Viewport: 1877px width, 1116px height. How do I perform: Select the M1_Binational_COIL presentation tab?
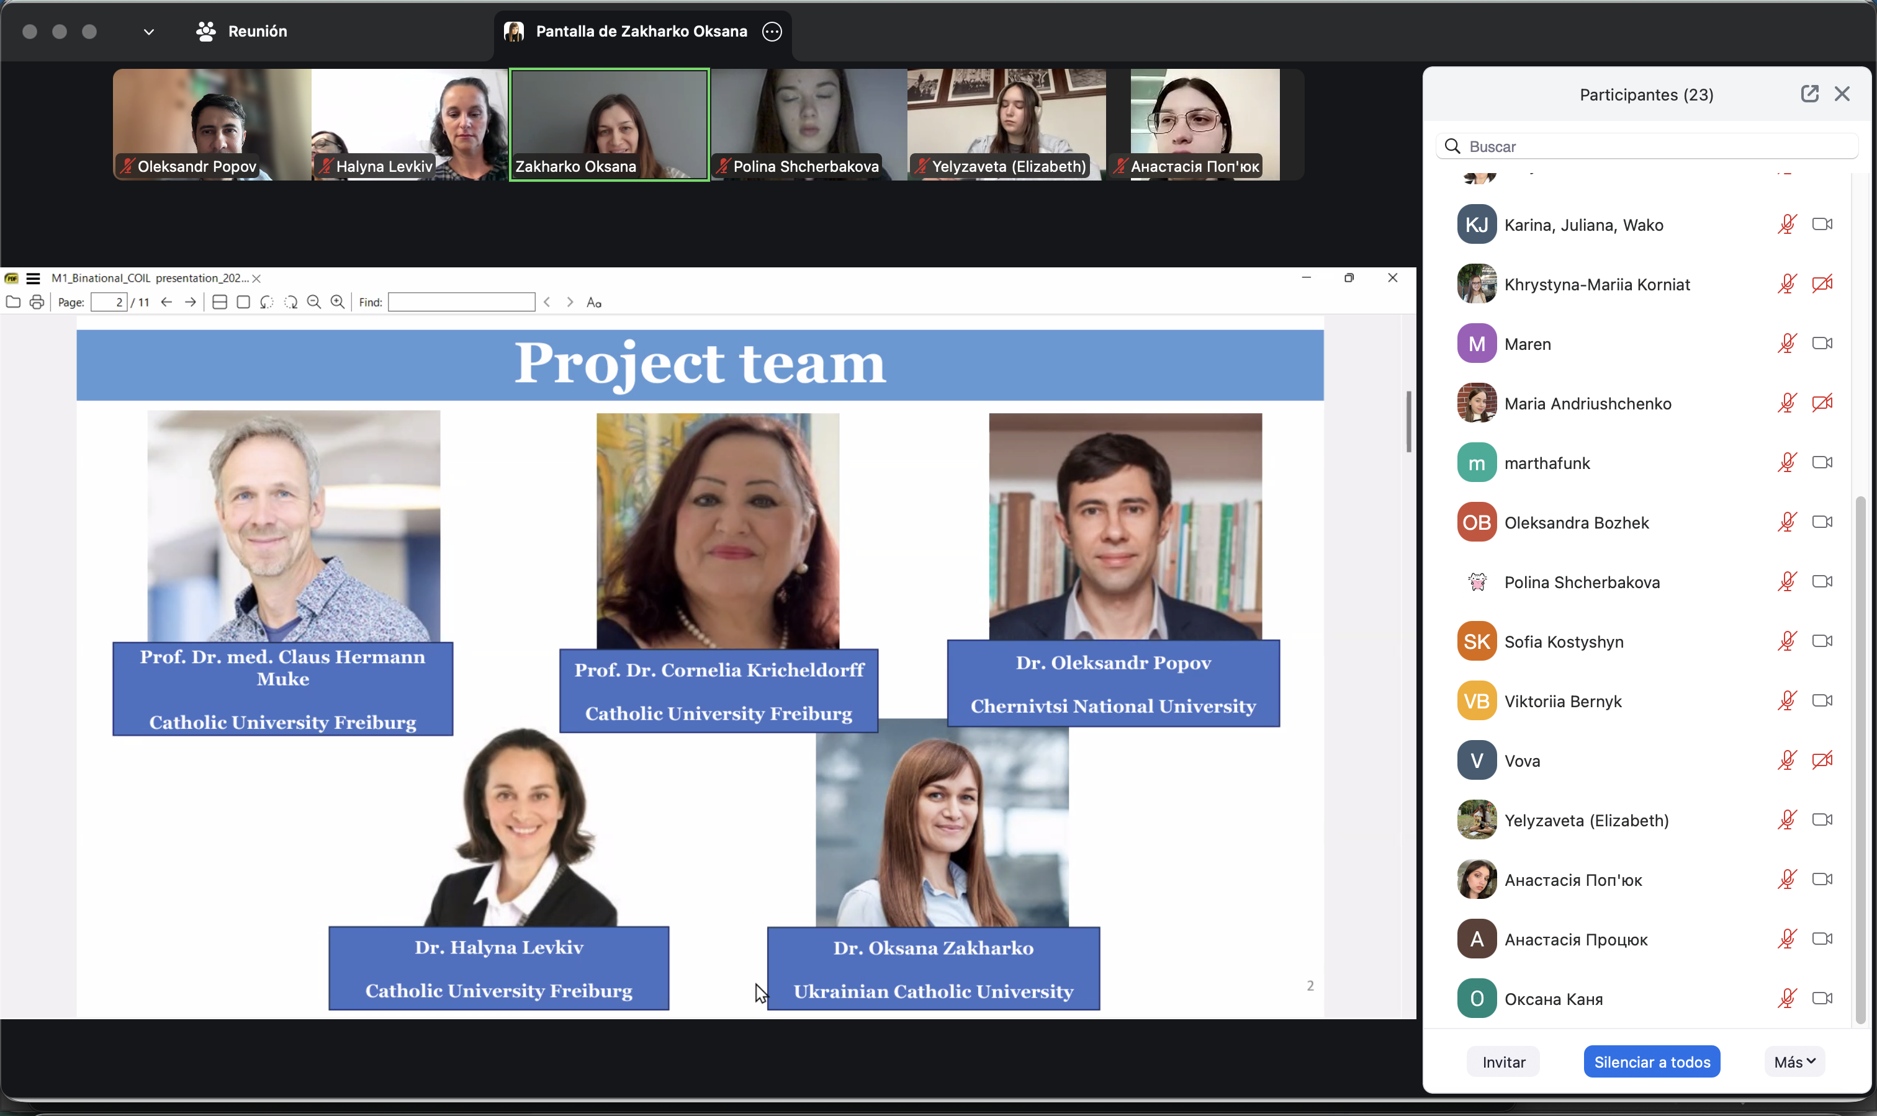[x=149, y=279]
